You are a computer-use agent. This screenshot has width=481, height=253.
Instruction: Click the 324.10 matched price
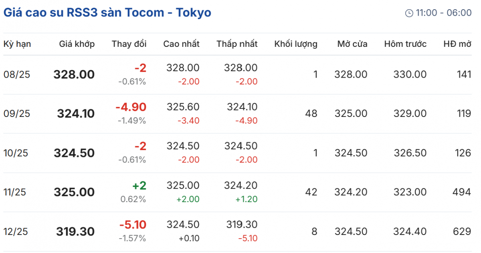[76, 114]
